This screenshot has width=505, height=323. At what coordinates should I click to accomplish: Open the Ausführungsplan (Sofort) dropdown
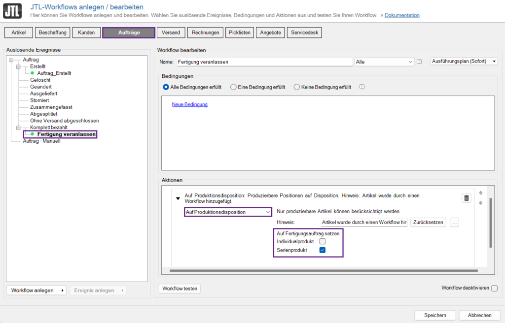(464, 61)
